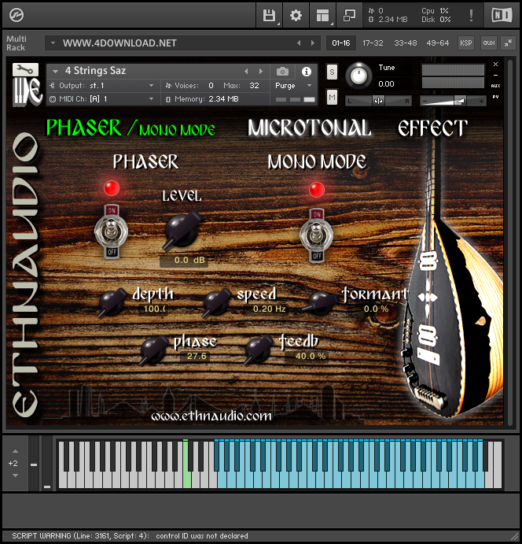
Task: Switch to the EFFECT tab
Action: tap(433, 128)
